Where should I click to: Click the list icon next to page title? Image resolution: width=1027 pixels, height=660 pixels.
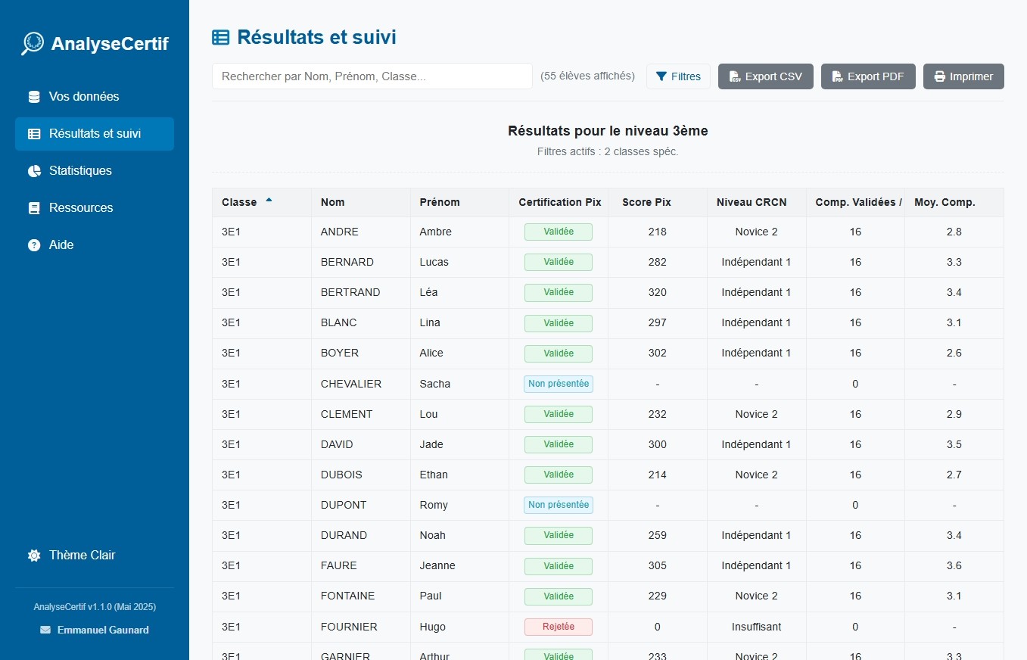[220, 38]
